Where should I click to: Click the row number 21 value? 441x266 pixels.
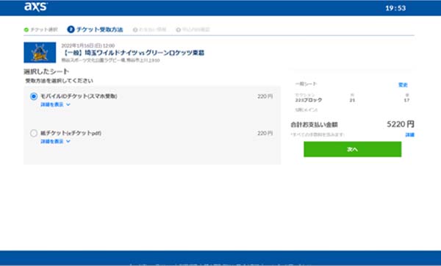coord(352,100)
